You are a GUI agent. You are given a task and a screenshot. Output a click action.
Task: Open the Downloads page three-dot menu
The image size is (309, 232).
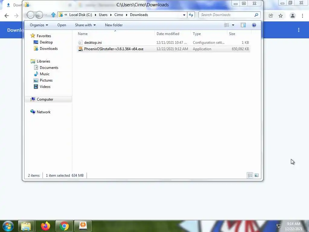point(299,30)
